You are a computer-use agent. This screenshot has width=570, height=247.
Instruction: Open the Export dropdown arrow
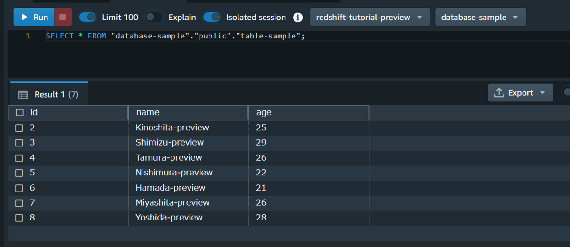pyautogui.click(x=542, y=93)
